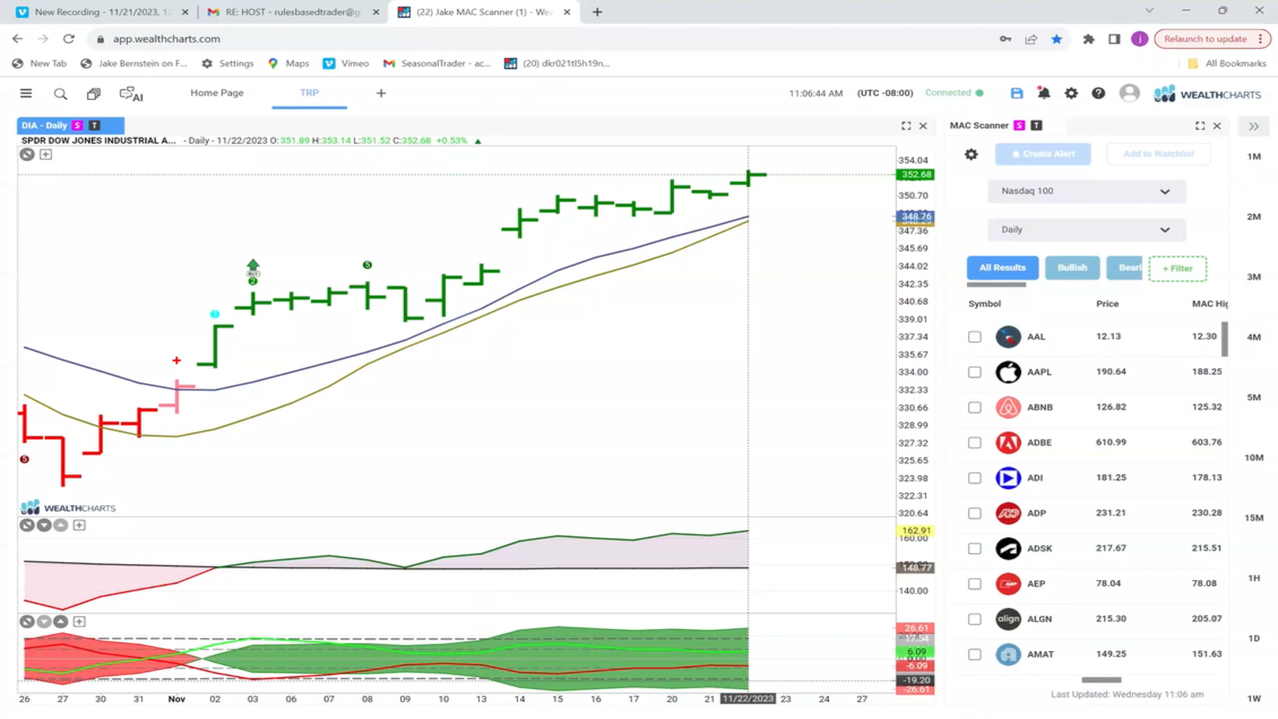Open the Nasdaq 100 list dropdown
The height and width of the screenshot is (719, 1278).
tap(1086, 192)
